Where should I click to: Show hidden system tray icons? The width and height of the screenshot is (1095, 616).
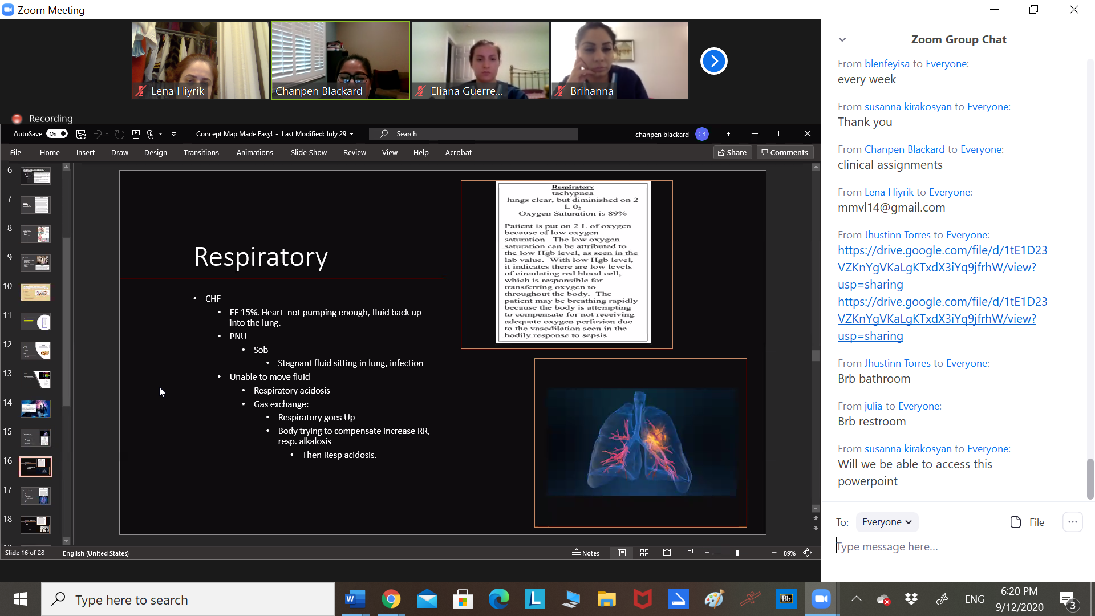tap(857, 599)
